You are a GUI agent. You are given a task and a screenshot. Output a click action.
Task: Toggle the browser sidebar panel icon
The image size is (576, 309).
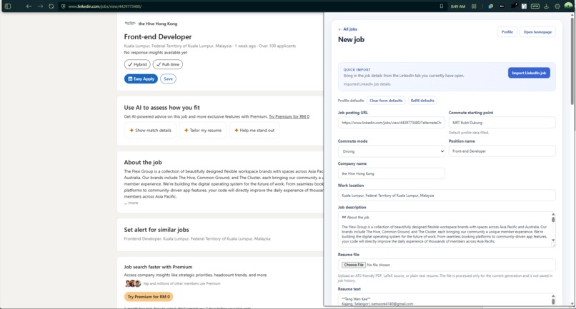[x=8, y=6]
